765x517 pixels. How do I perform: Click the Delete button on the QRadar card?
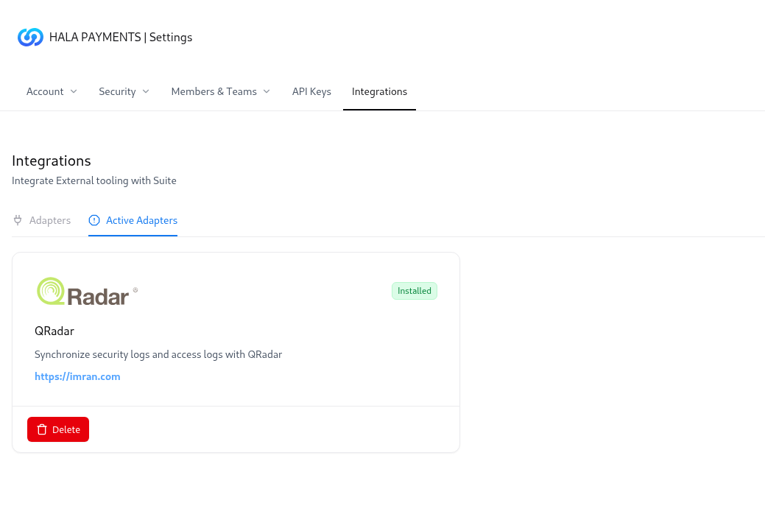(x=58, y=429)
